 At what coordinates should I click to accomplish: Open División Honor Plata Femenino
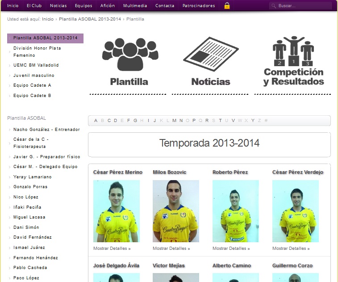[x=37, y=51]
